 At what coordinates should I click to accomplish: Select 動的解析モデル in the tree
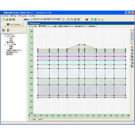coord(12,52)
